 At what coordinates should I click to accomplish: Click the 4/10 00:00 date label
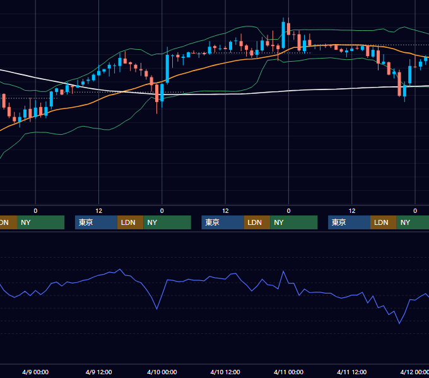pyautogui.click(x=162, y=372)
